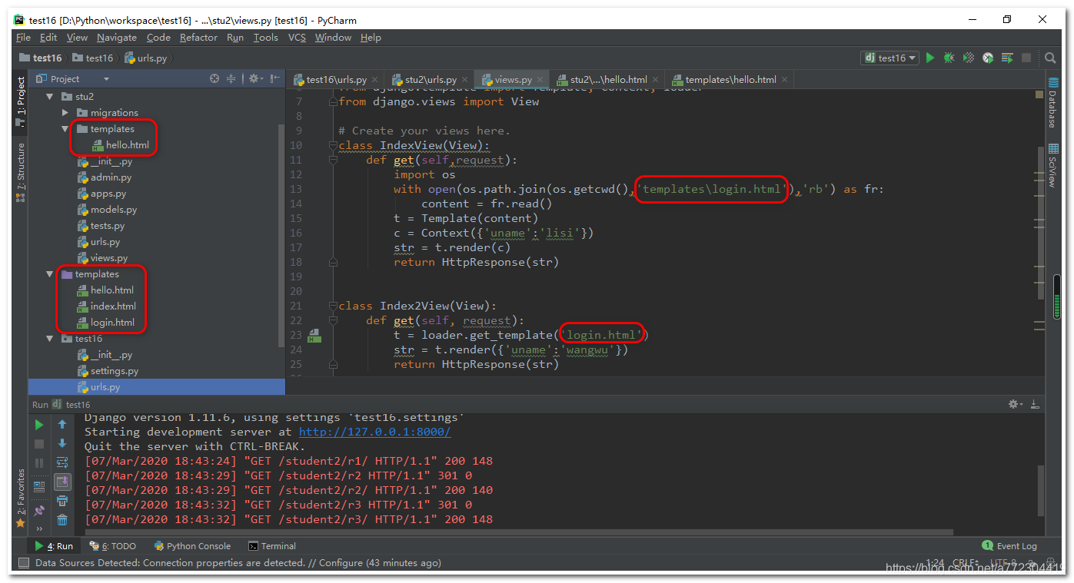Collapse stu2 templates folder
The width and height of the screenshot is (1074, 583).
(x=65, y=129)
